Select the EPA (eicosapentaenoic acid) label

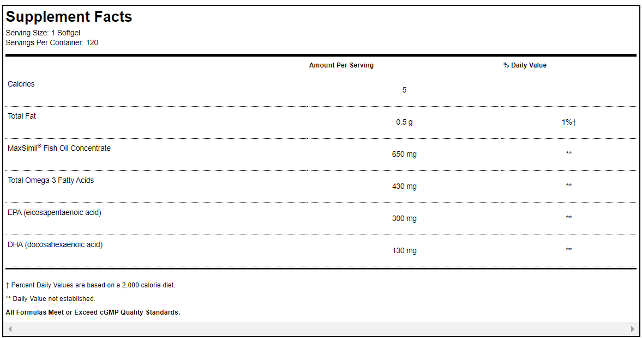pos(55,212)
